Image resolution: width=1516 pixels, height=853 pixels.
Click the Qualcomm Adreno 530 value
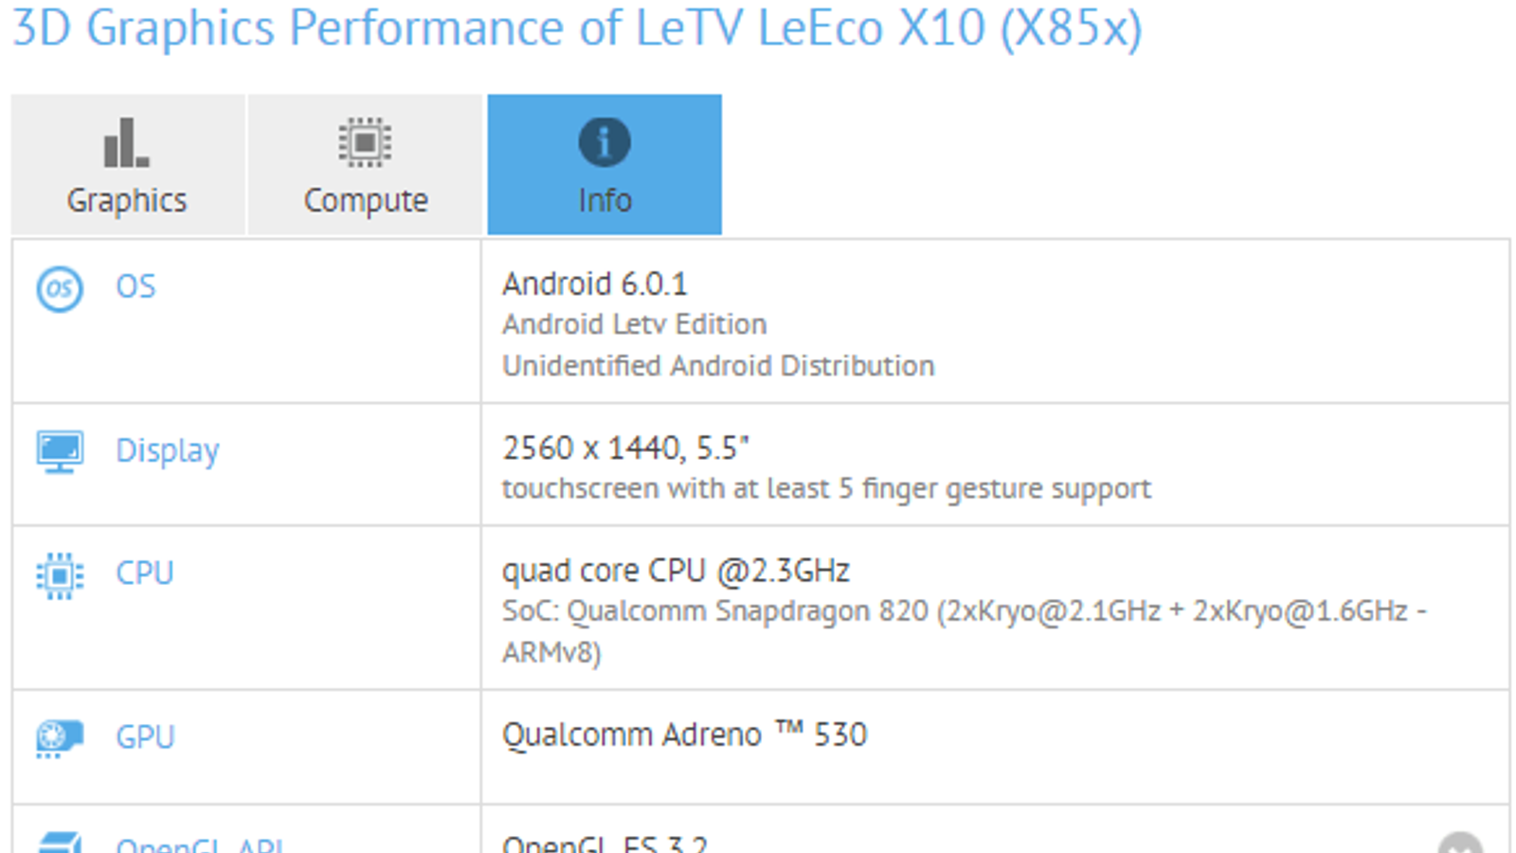click(x=684, y=735)
